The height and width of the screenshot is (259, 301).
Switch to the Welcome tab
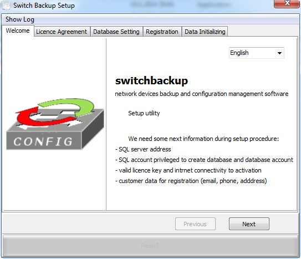click(x=18, y=31)
